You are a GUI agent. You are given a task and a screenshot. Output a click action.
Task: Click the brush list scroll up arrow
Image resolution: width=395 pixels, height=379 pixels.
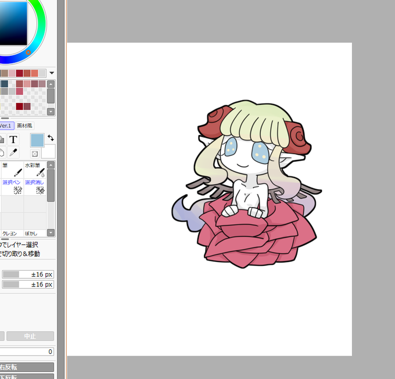[51, 165]
